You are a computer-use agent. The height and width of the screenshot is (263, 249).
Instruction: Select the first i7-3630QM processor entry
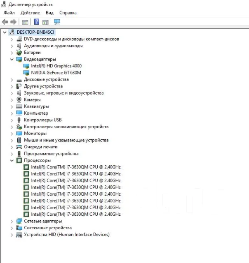pos(76,167)
